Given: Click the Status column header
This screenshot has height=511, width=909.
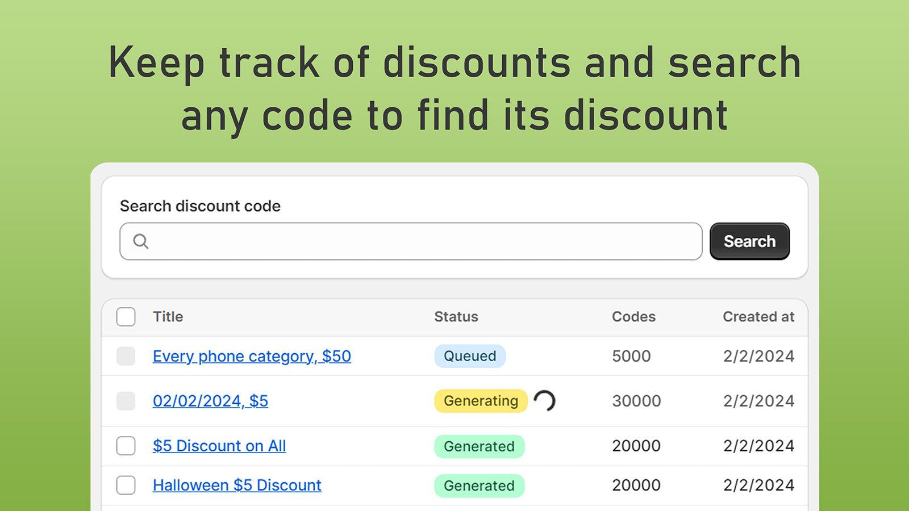Looking at the screenshot, I should [456, 317].
